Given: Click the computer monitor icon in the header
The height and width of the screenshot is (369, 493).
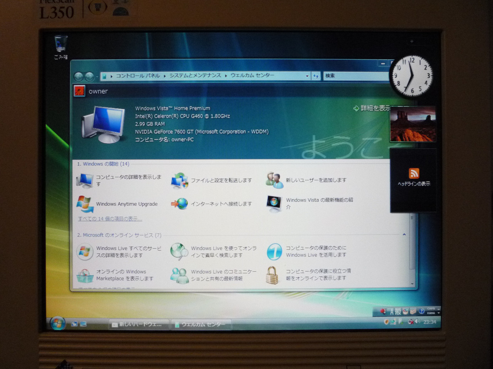Looking at the screenshot, I should click(x=104, y=125).
